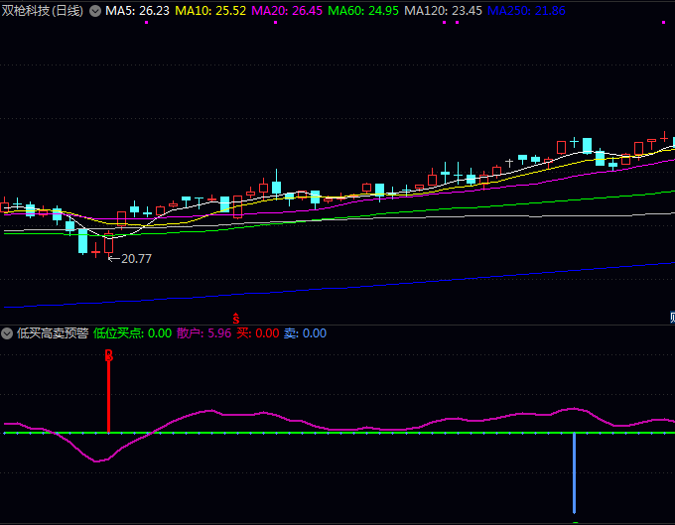Viewport: 675px width, 525px height.
Task: Click the red B buy signal marker
Action: [109, 355]
